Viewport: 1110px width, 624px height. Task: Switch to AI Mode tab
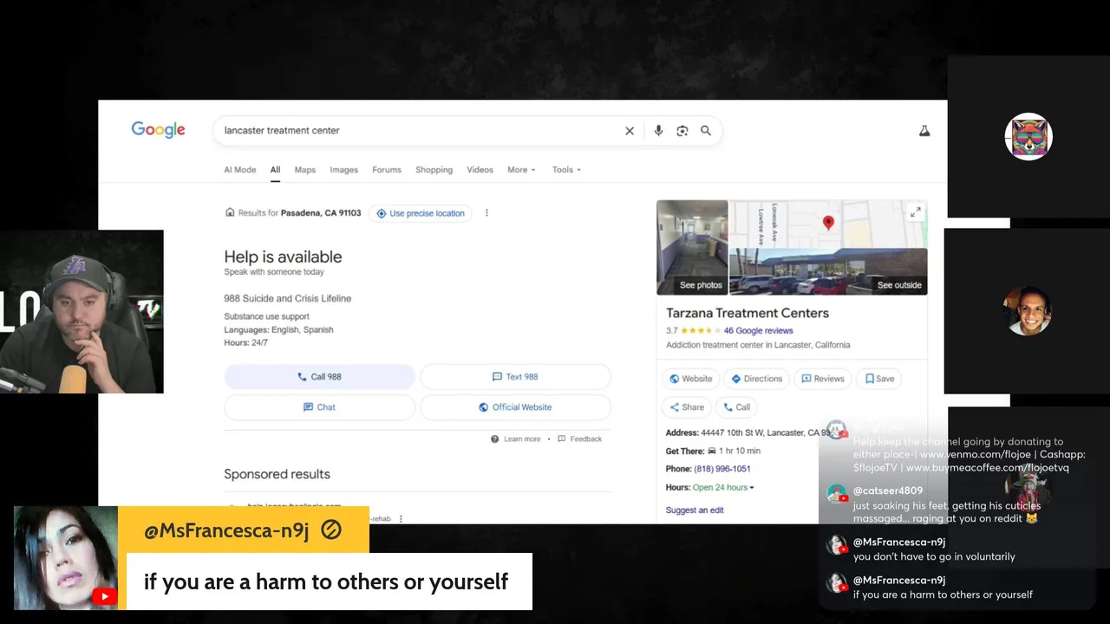coord(240,170)
